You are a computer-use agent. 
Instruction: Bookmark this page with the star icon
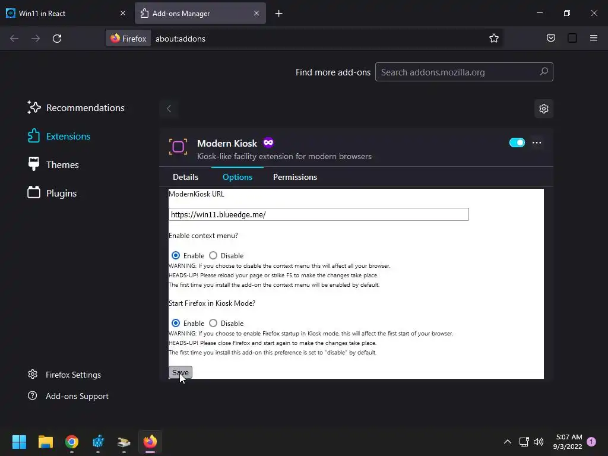(x=493, y=39)
